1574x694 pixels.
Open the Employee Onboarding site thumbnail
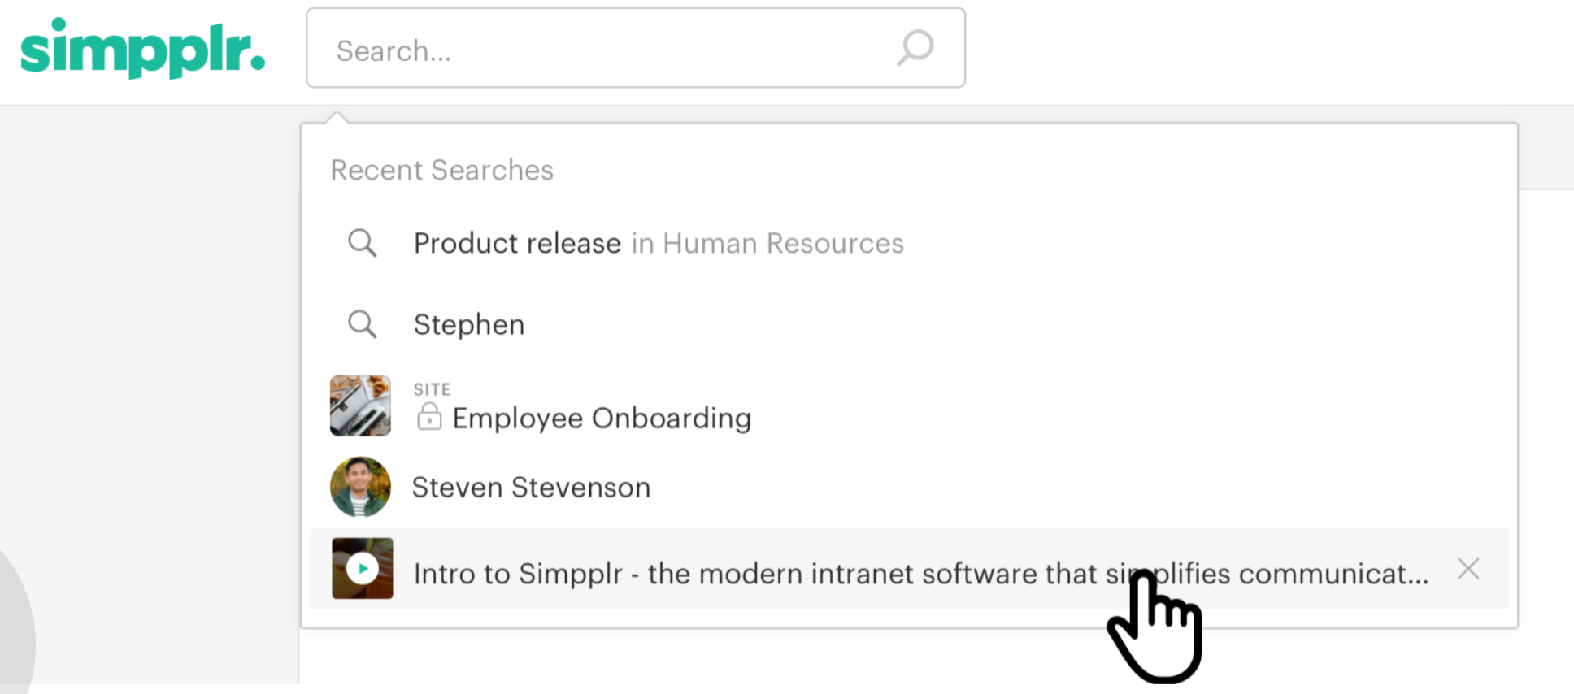360,406
